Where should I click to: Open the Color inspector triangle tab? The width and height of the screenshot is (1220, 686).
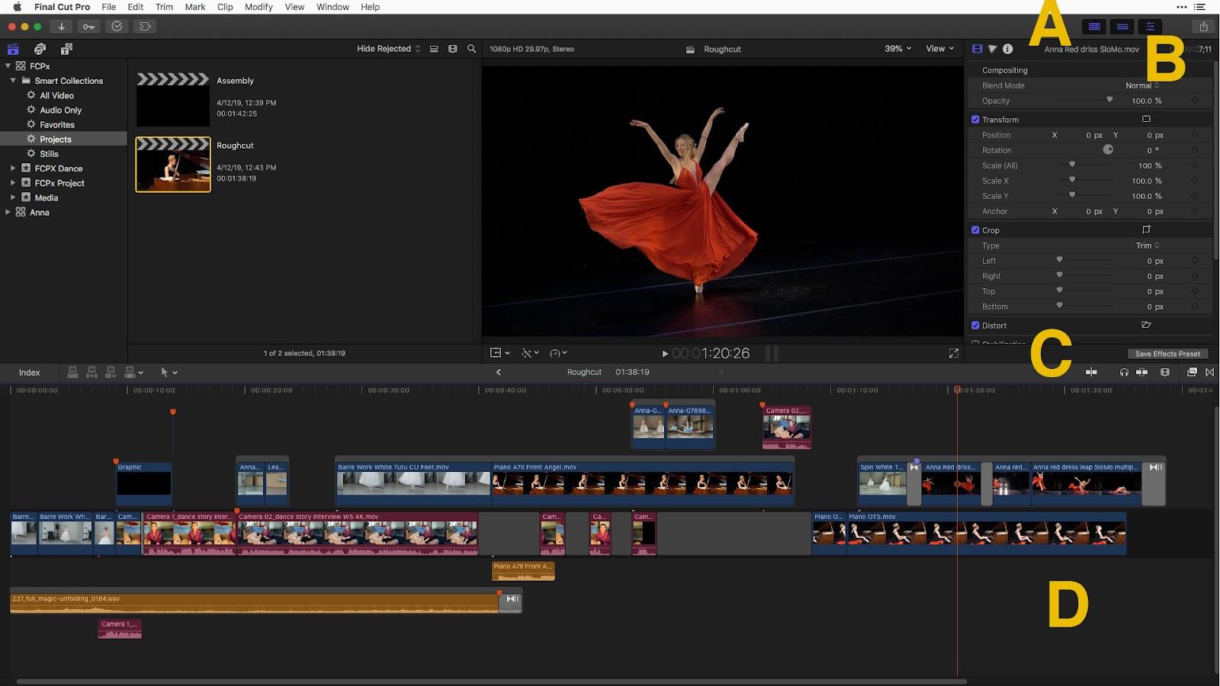pyautogui.click(x=993, y=49)
